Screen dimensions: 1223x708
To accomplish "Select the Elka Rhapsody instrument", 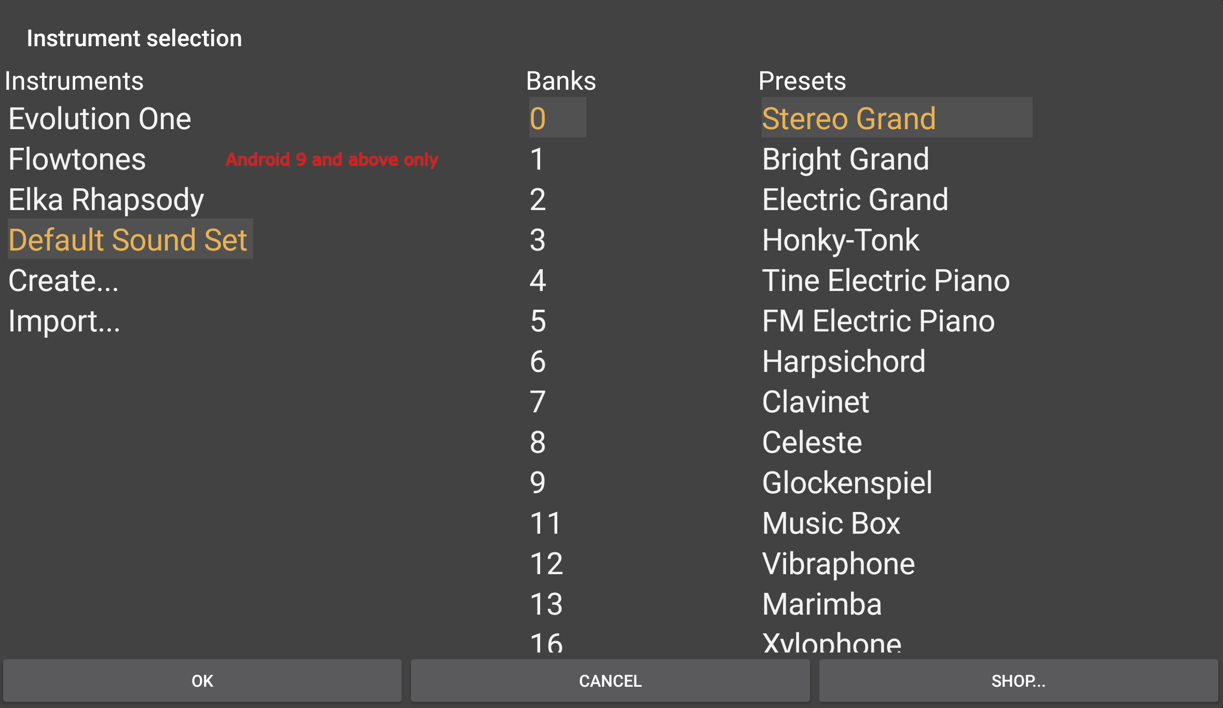I will tap(105, 199).
